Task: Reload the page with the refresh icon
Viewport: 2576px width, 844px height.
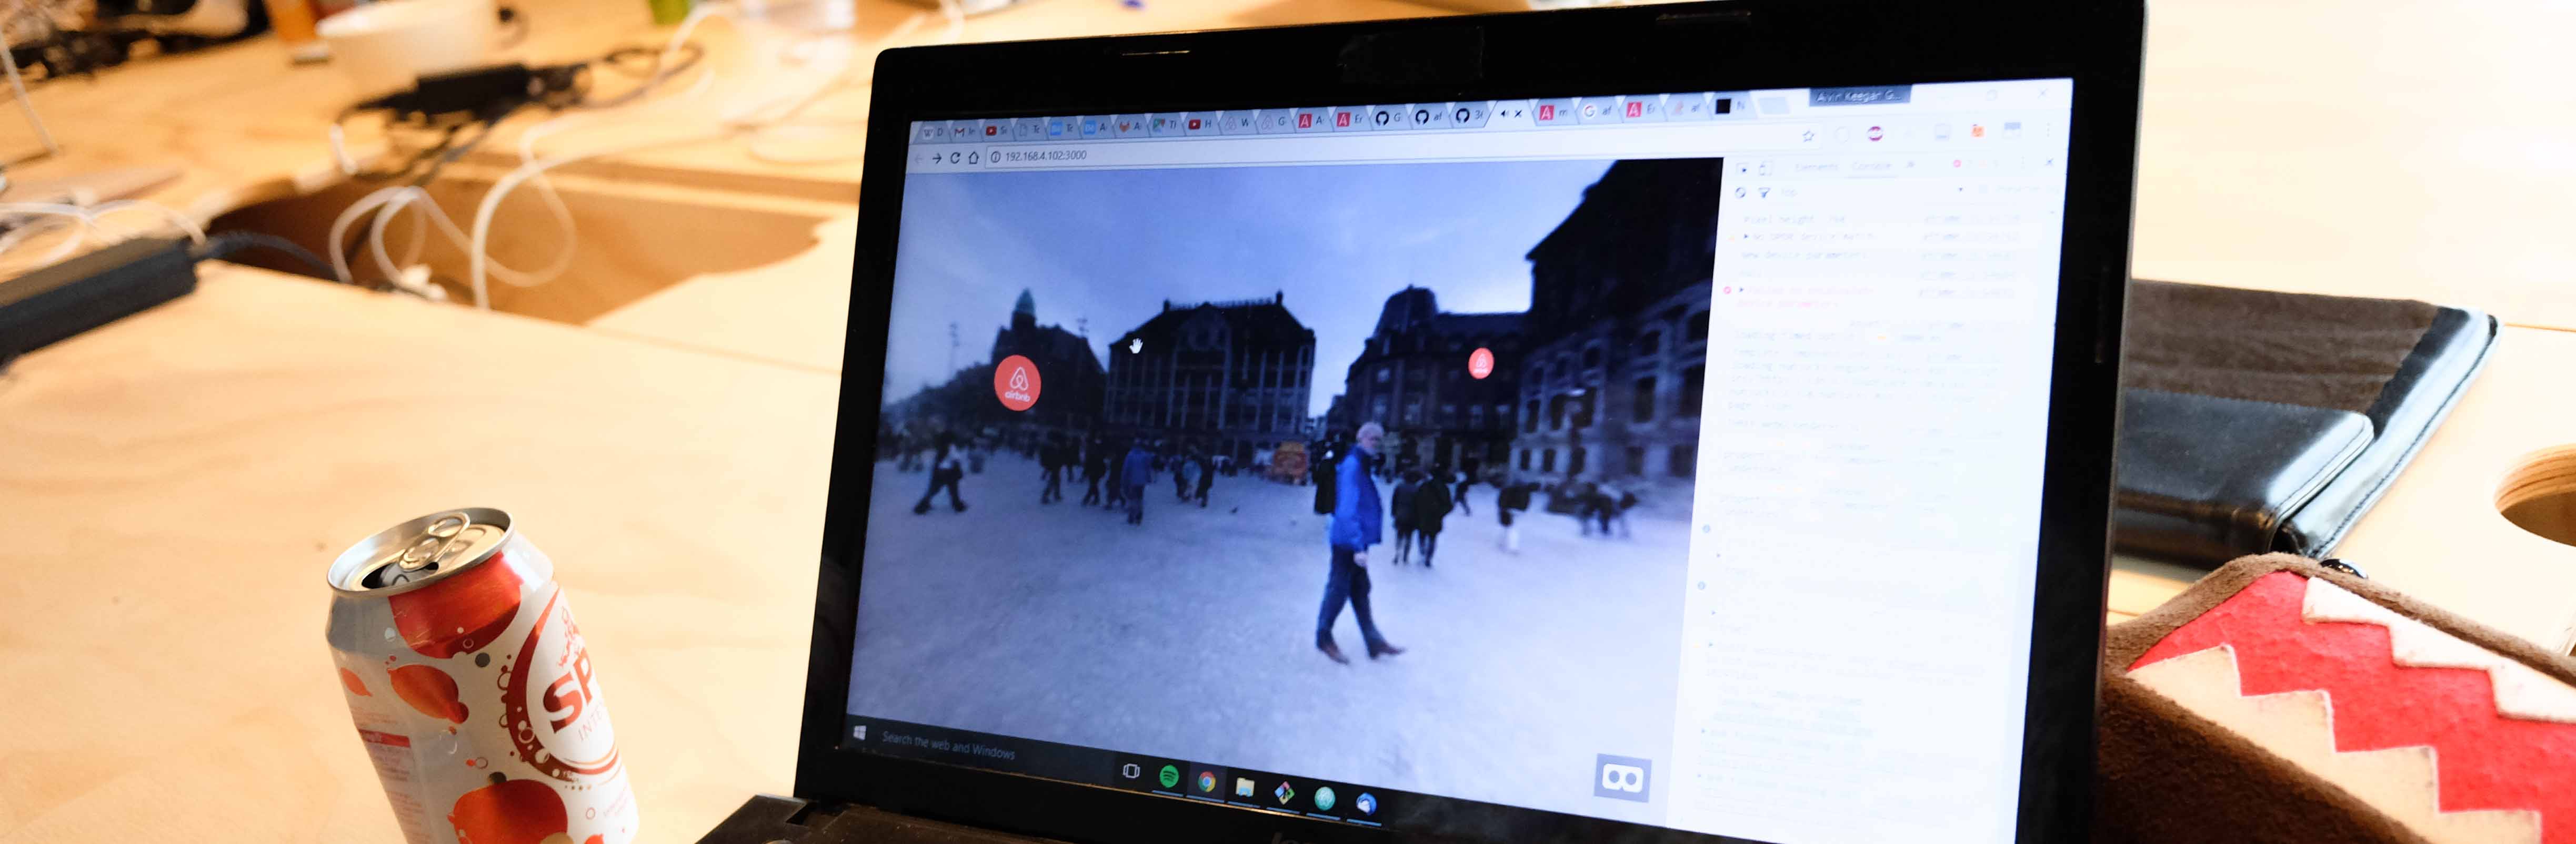Action: tap(955, 158)
